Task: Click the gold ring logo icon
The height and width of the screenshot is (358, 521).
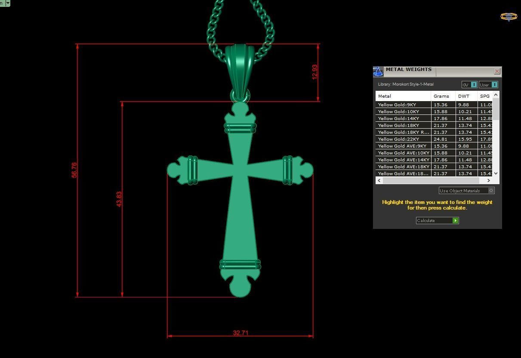Action: coord(509,17)
